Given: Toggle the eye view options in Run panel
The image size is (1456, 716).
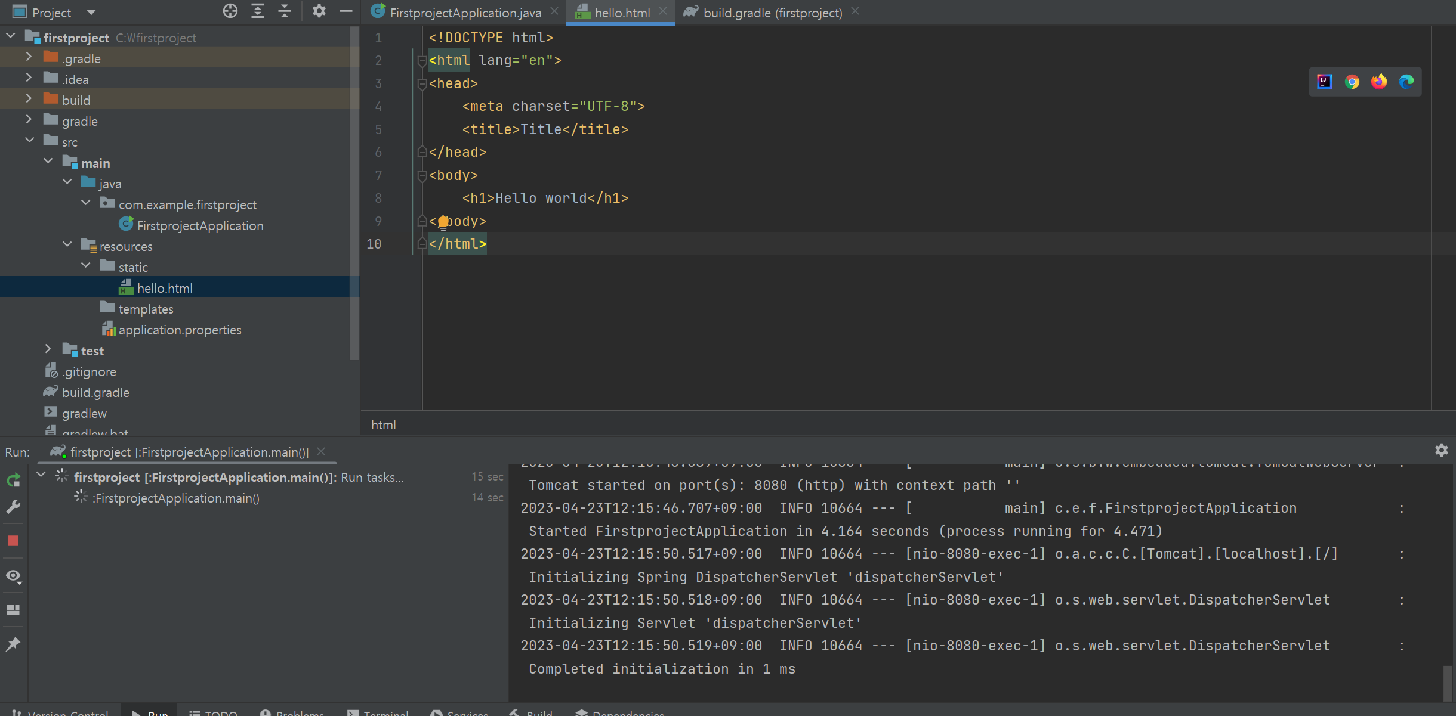Looking at the screenshot, I should pos(13,576).
